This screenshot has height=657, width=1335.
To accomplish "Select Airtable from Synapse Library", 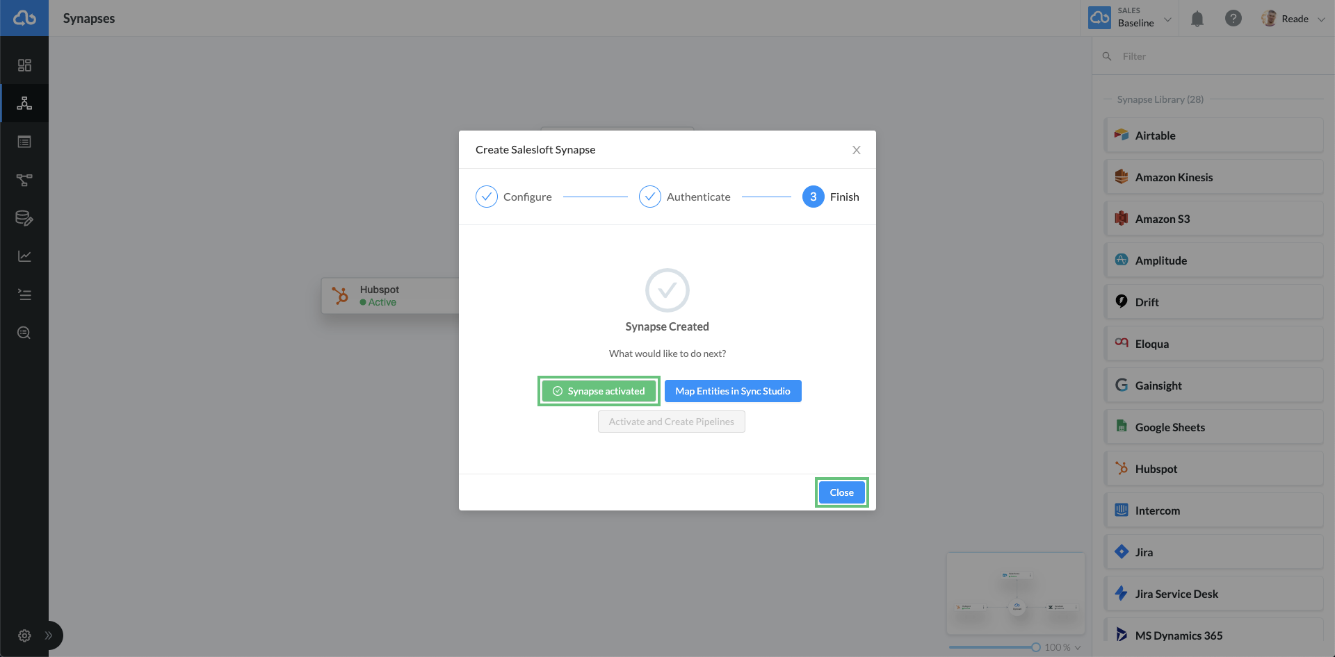I will 1214,135.
